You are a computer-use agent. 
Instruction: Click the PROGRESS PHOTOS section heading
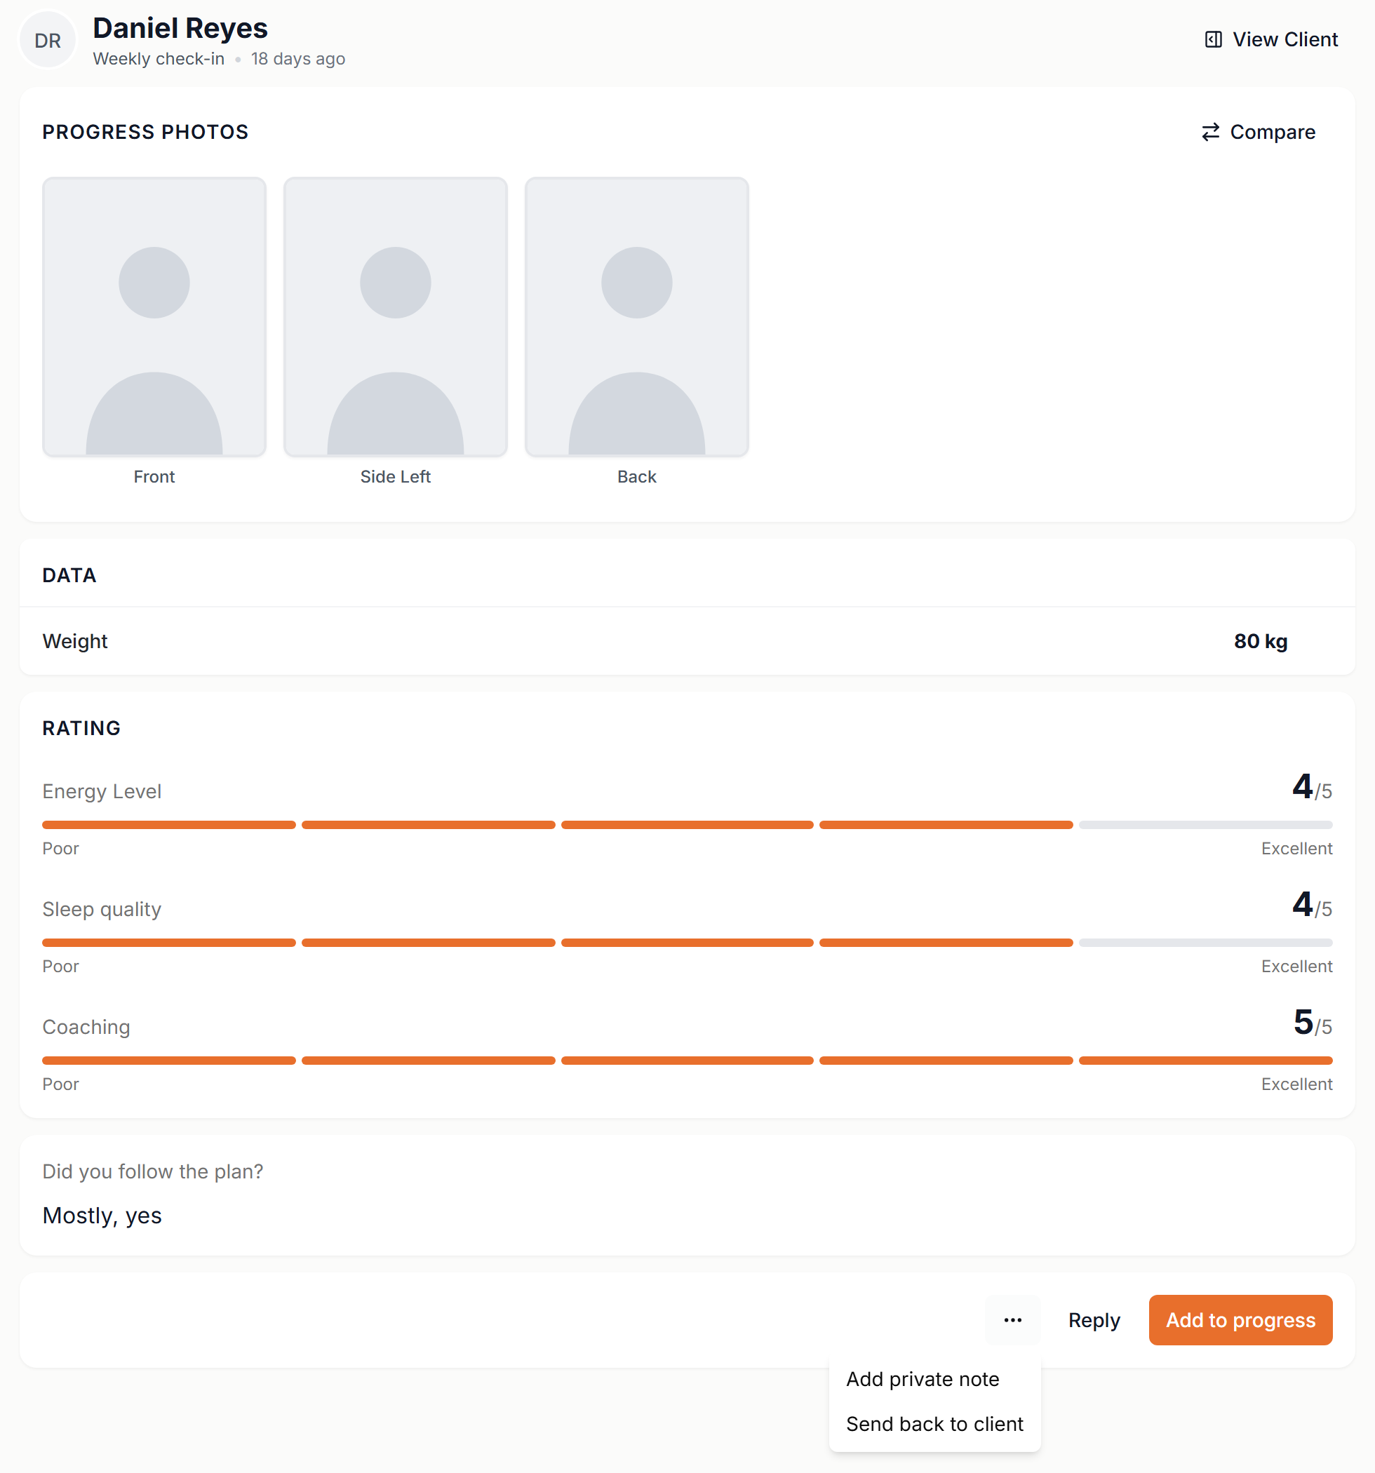pyautogui.click(x=145, y=132)
